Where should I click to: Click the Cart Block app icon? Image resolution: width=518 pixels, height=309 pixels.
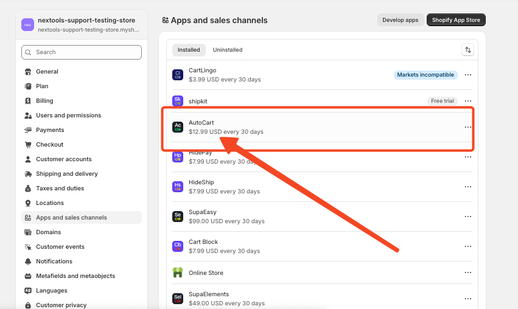[x=178, y=246]
